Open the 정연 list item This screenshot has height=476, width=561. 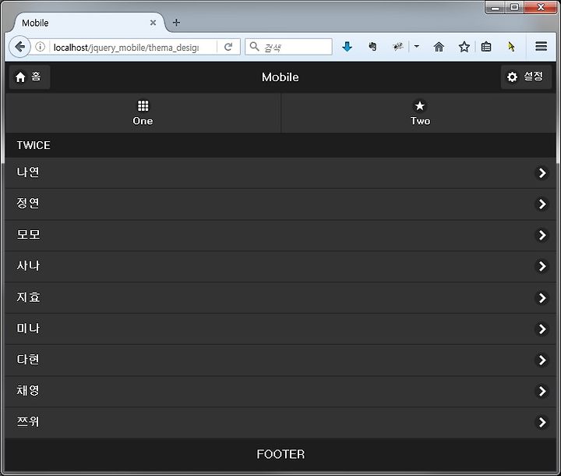[x=280, y=204]
